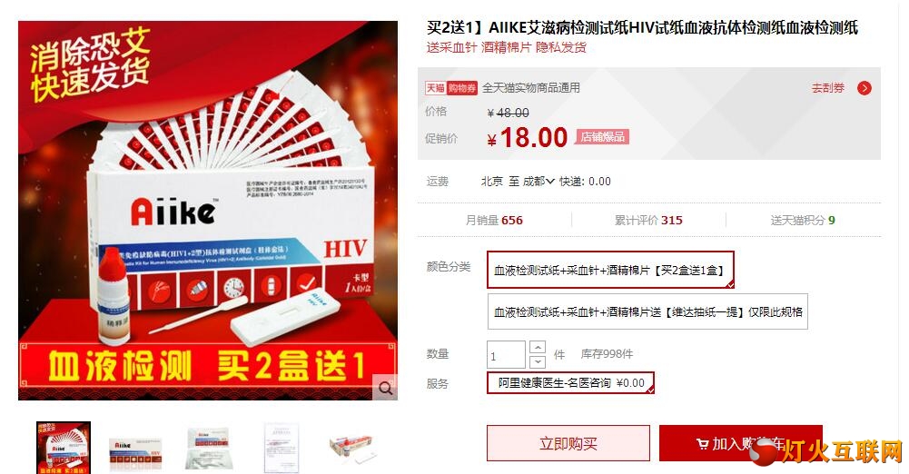
Task: Click the 加入购物车 button
Action: (741, 444)
